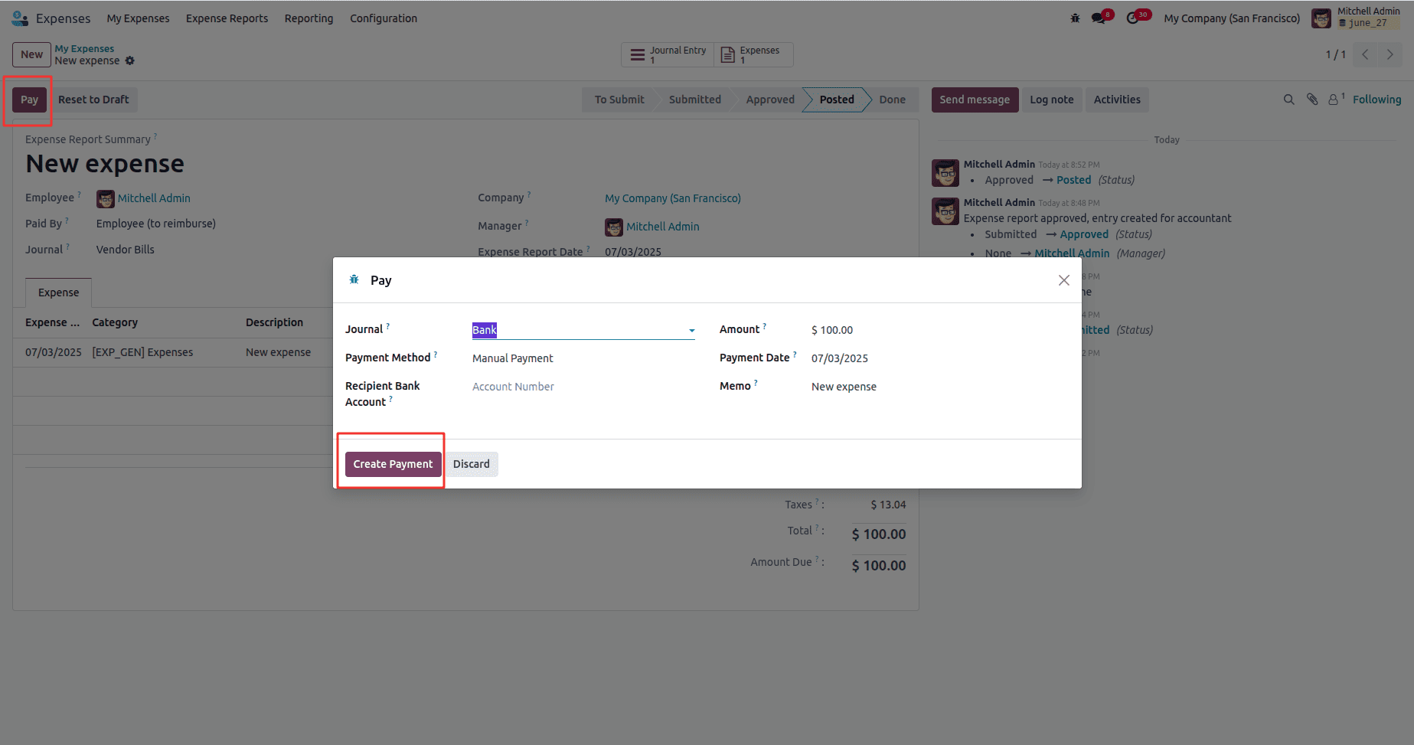This screenshot has width=1414, height=745.
Task: Open the Expense Reports menu
Action: [227, 18]
